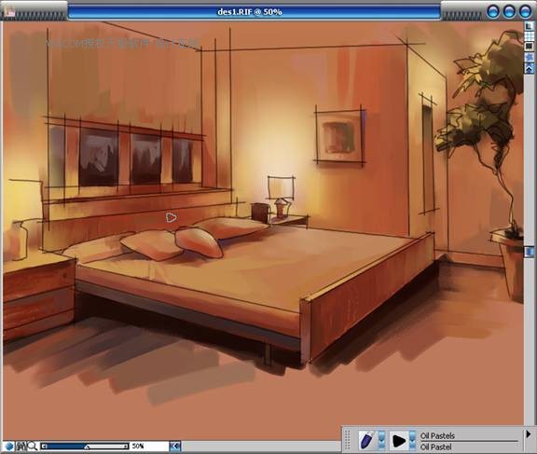Click the 50% zoom value field
The height and width of the screenshot is (454, 537).
tap(149, 447)
